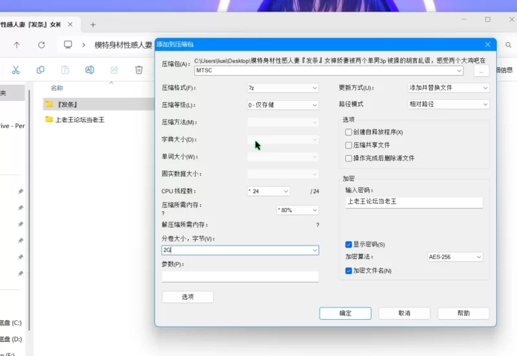Uncheck the 加密文件名 checkbox
Viewport: 517px width, 356px height.
coord(348,271)
